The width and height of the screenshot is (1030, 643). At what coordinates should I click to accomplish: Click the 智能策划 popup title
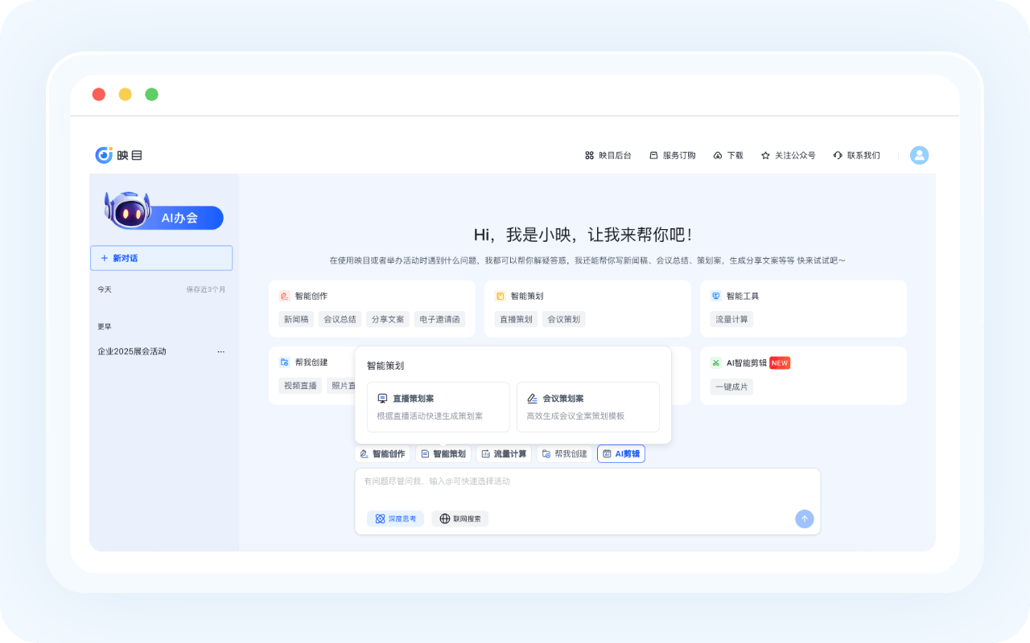coord(385,366)
